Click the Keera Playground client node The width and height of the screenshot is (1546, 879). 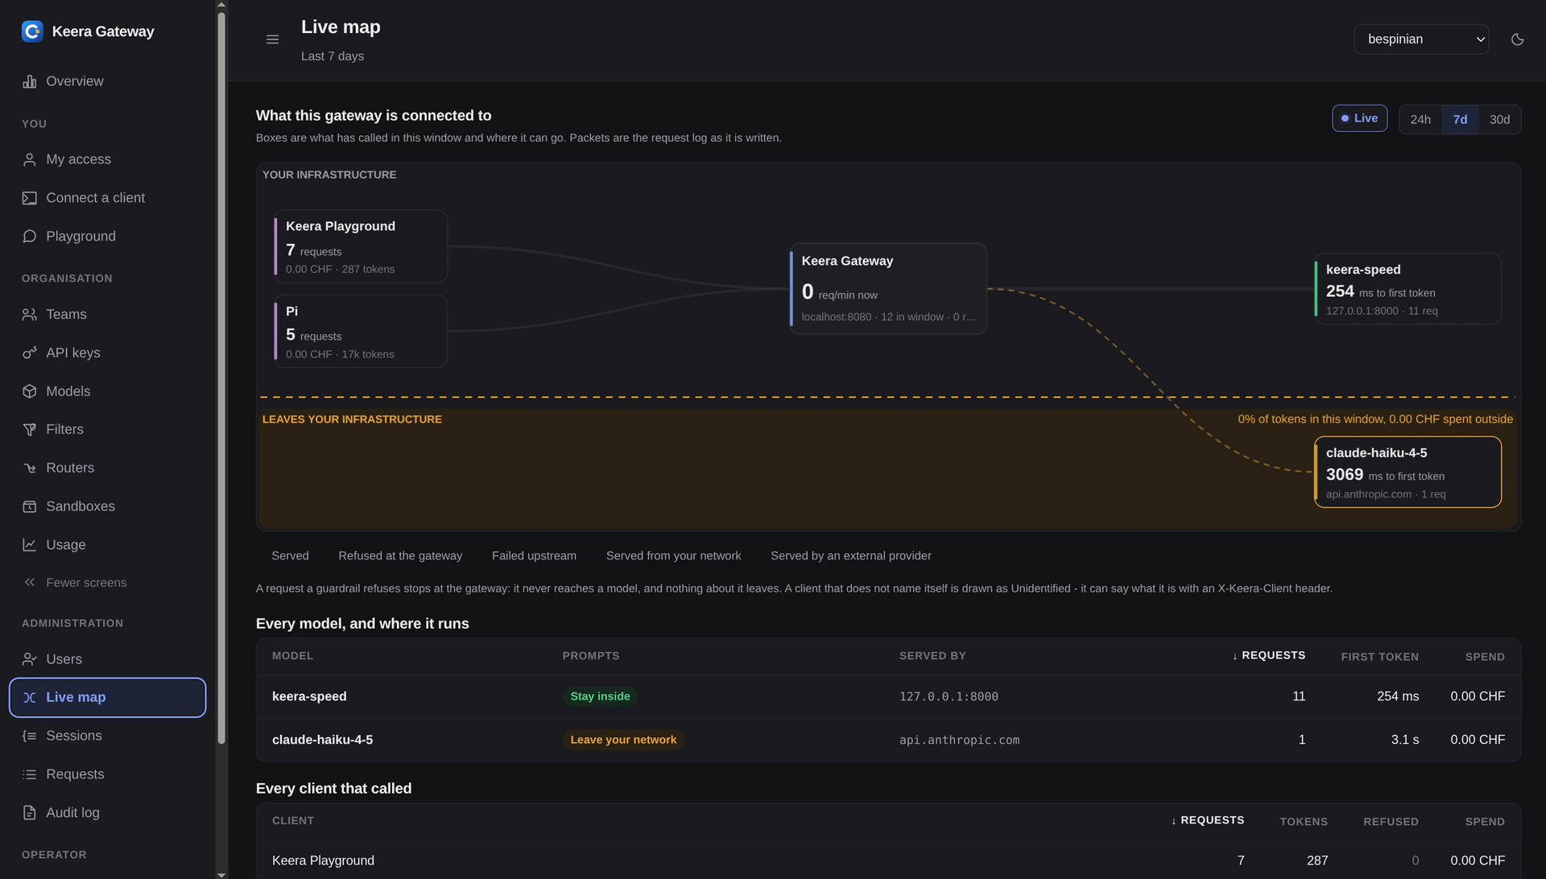361,246
